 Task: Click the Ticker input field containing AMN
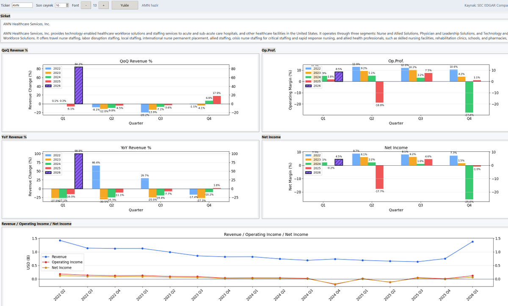point(22,5)
